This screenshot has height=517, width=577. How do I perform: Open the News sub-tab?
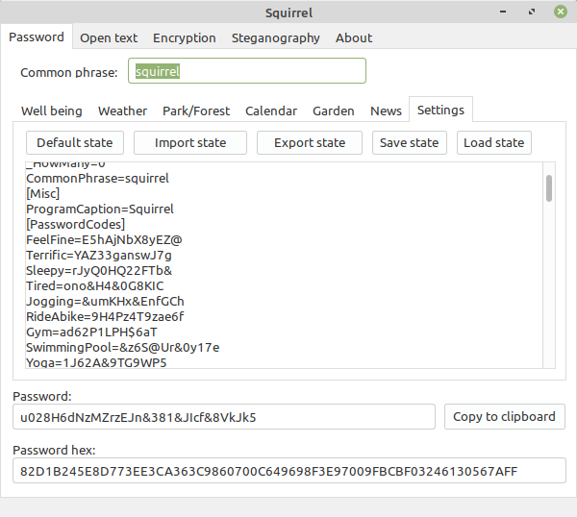point(386,111)
